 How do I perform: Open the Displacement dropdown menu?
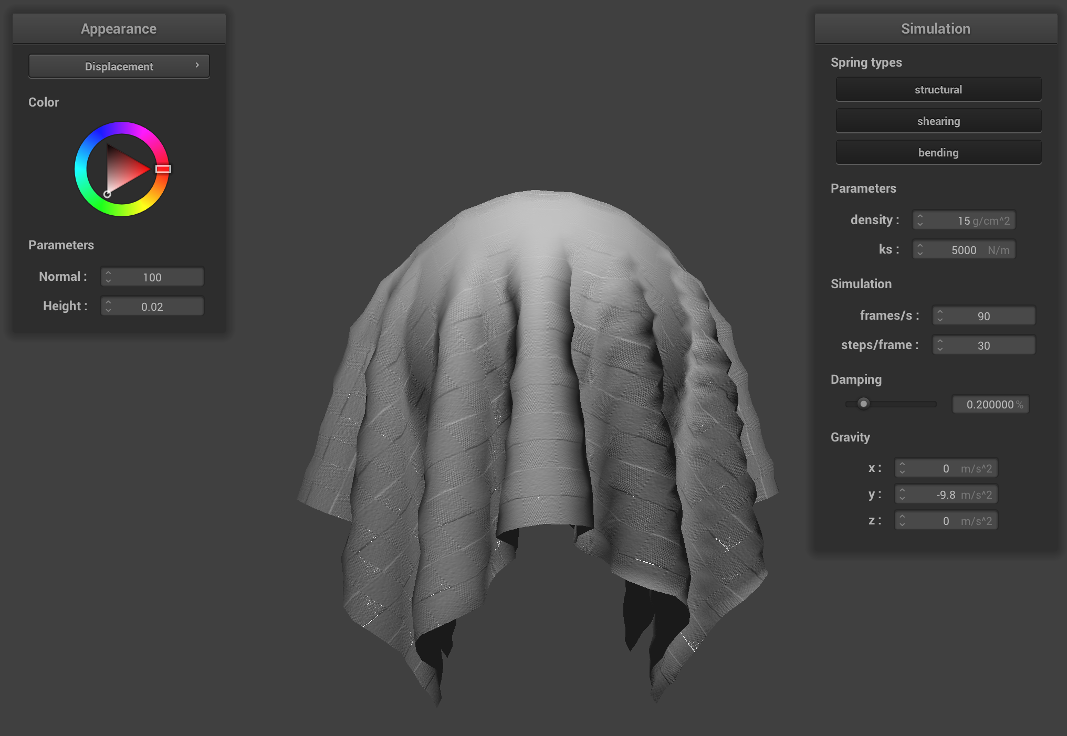[x=119, y=66]
